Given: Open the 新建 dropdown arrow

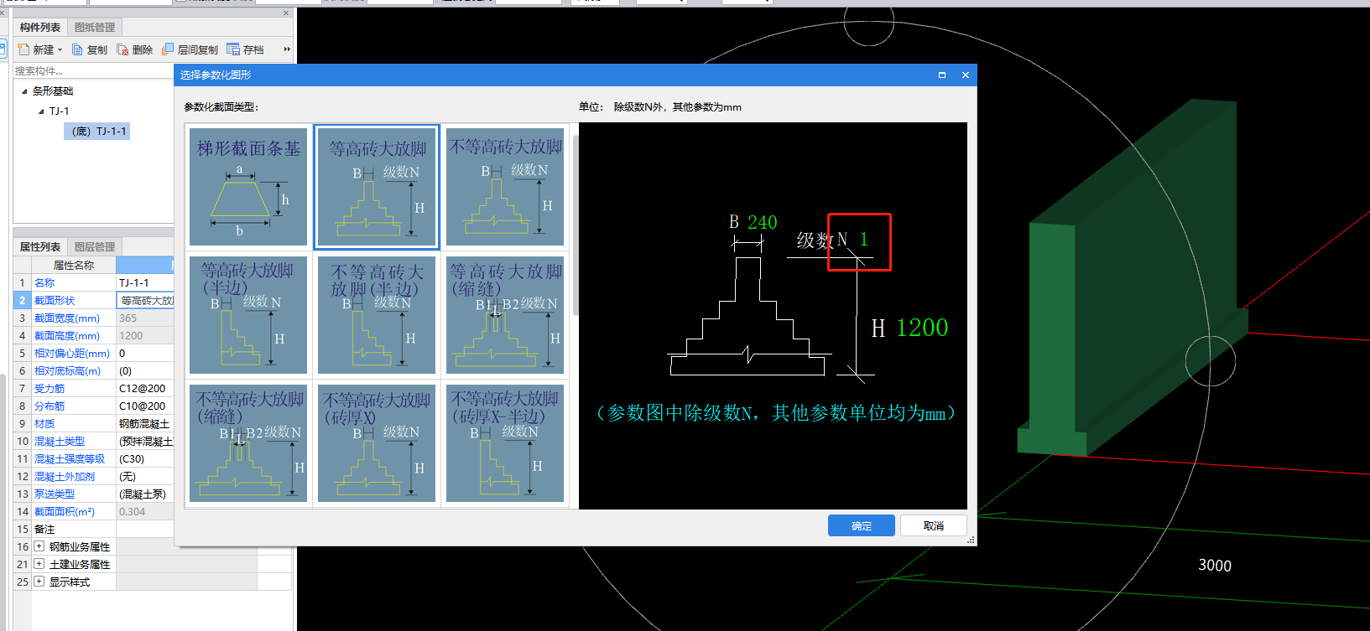Looking at the screenshot, I should [x=60, y=50].
